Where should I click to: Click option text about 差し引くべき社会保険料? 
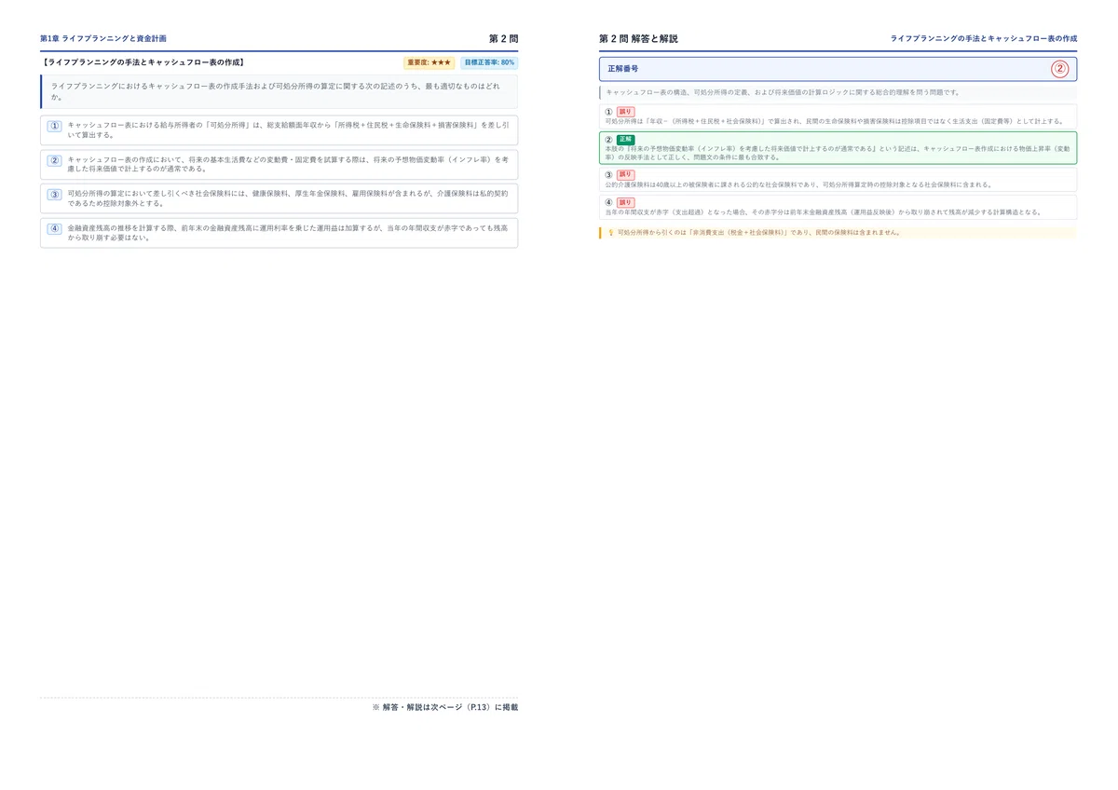pos(288,198)
